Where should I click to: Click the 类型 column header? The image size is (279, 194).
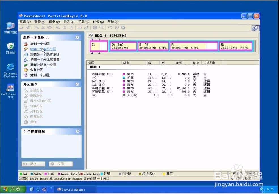(x=134, y=63)
